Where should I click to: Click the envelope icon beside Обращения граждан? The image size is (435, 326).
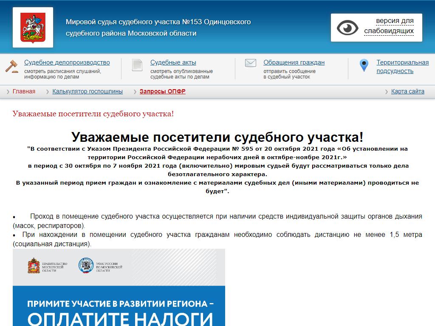251,63
